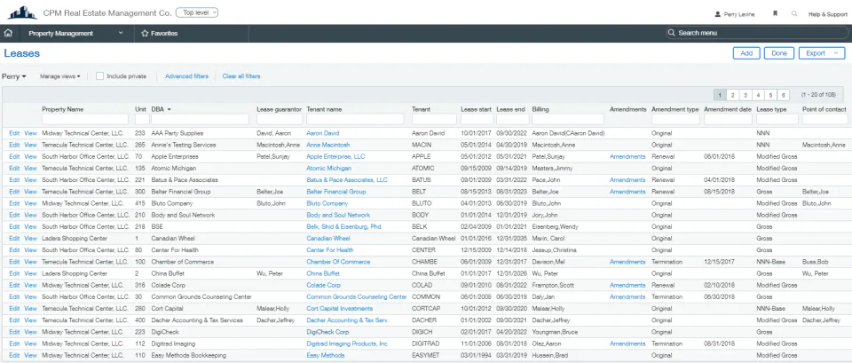Click the Amendment type filter field
Viewport: 852px width, 363px height.
[x=675, y=119]
